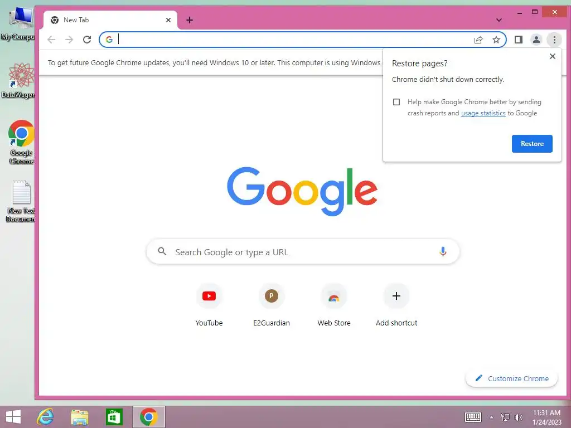The height and width of the screenshot is (428, 571).
Task: Reload the page with the refresh icon
Action: pos(86,40)
